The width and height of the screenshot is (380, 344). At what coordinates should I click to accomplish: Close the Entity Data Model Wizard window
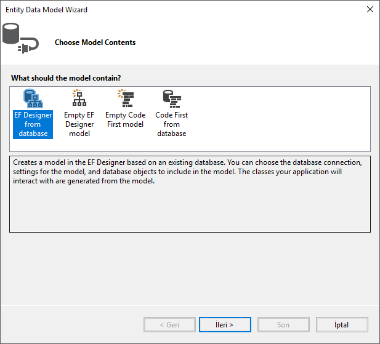370,9
